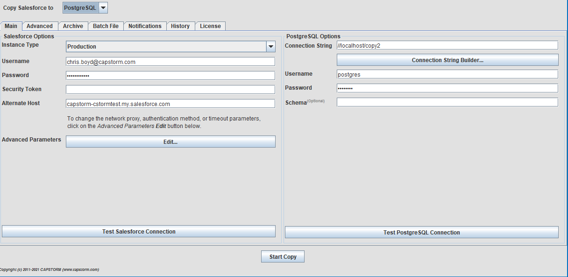The image size is (568, 277).
Task: Open the Advanced tab
Action: click(x=40, y=26)
